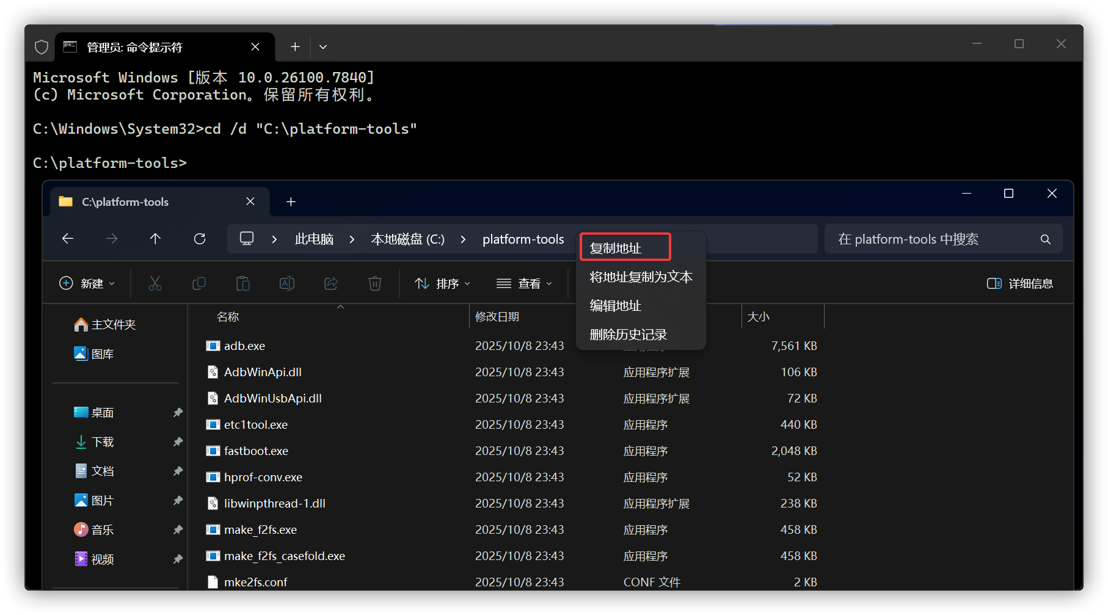Click the Share icon in toolbar
The height and width of the screenshot is (615, 1108).
click(331, 283)
